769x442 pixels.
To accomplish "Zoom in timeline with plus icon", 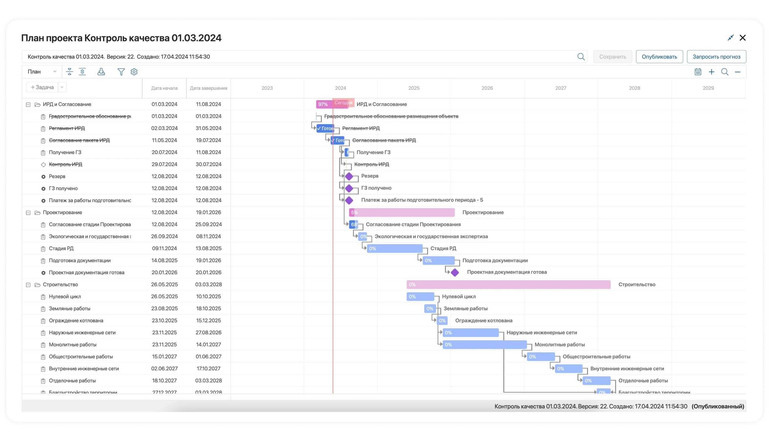I will tap(711, 72).
